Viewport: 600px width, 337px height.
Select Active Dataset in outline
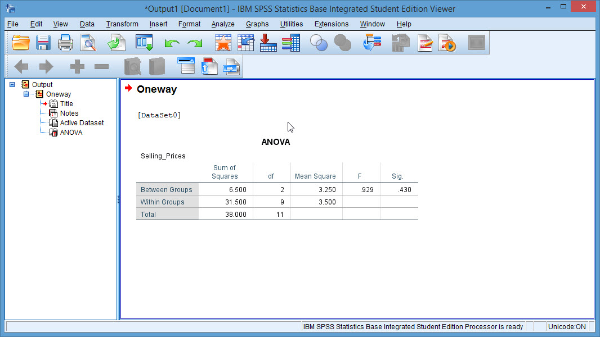point(82,122)
